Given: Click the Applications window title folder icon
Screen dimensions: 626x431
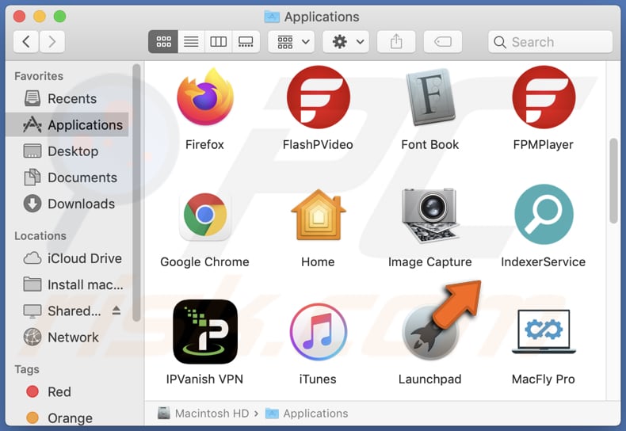Looking at the screenshot, I should [272, 17].
